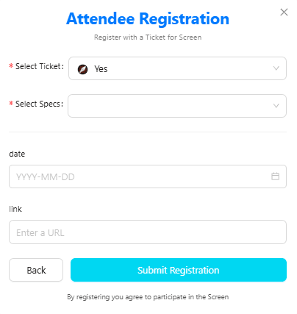Click the Submit Registration button
Image resolution: width=297 pixels, height=314 pixels.
tap(179, 270)
